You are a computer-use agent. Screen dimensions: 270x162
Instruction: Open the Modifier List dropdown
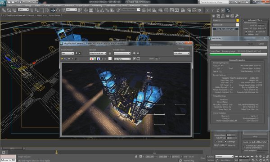pos(226,25)
